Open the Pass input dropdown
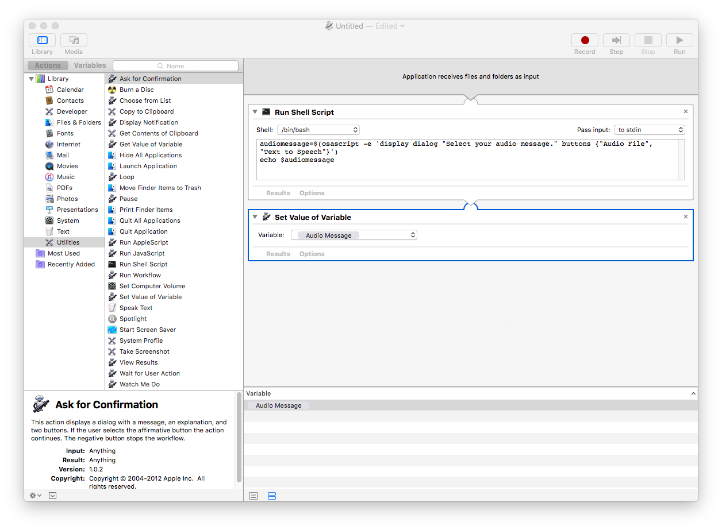Viewport: 722px width, 530px height. [x=650, y=130]
